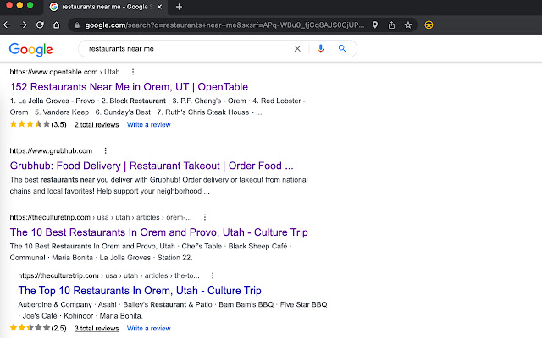Open more options for the OpenTable result
The image size is (542, 338).
pos(133,72)
